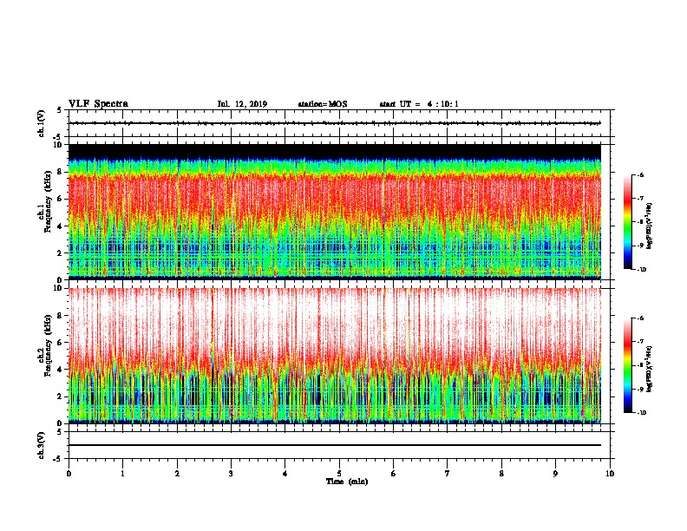The image size is (687, 531).
Task: Click the ch.1 spectrogram color scale bar
Action: click(627, 222)
